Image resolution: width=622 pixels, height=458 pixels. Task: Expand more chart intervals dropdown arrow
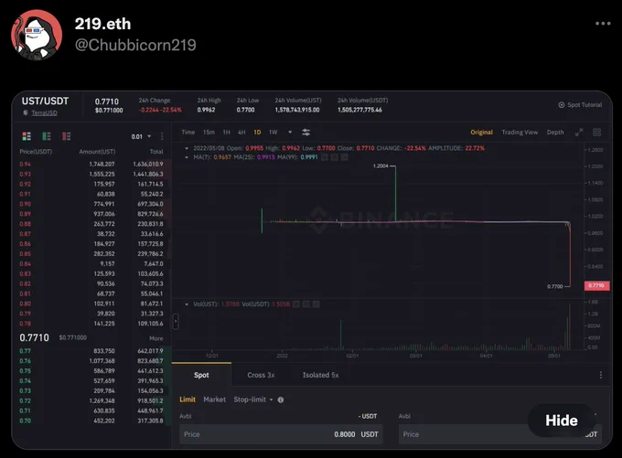pos(290,132)
